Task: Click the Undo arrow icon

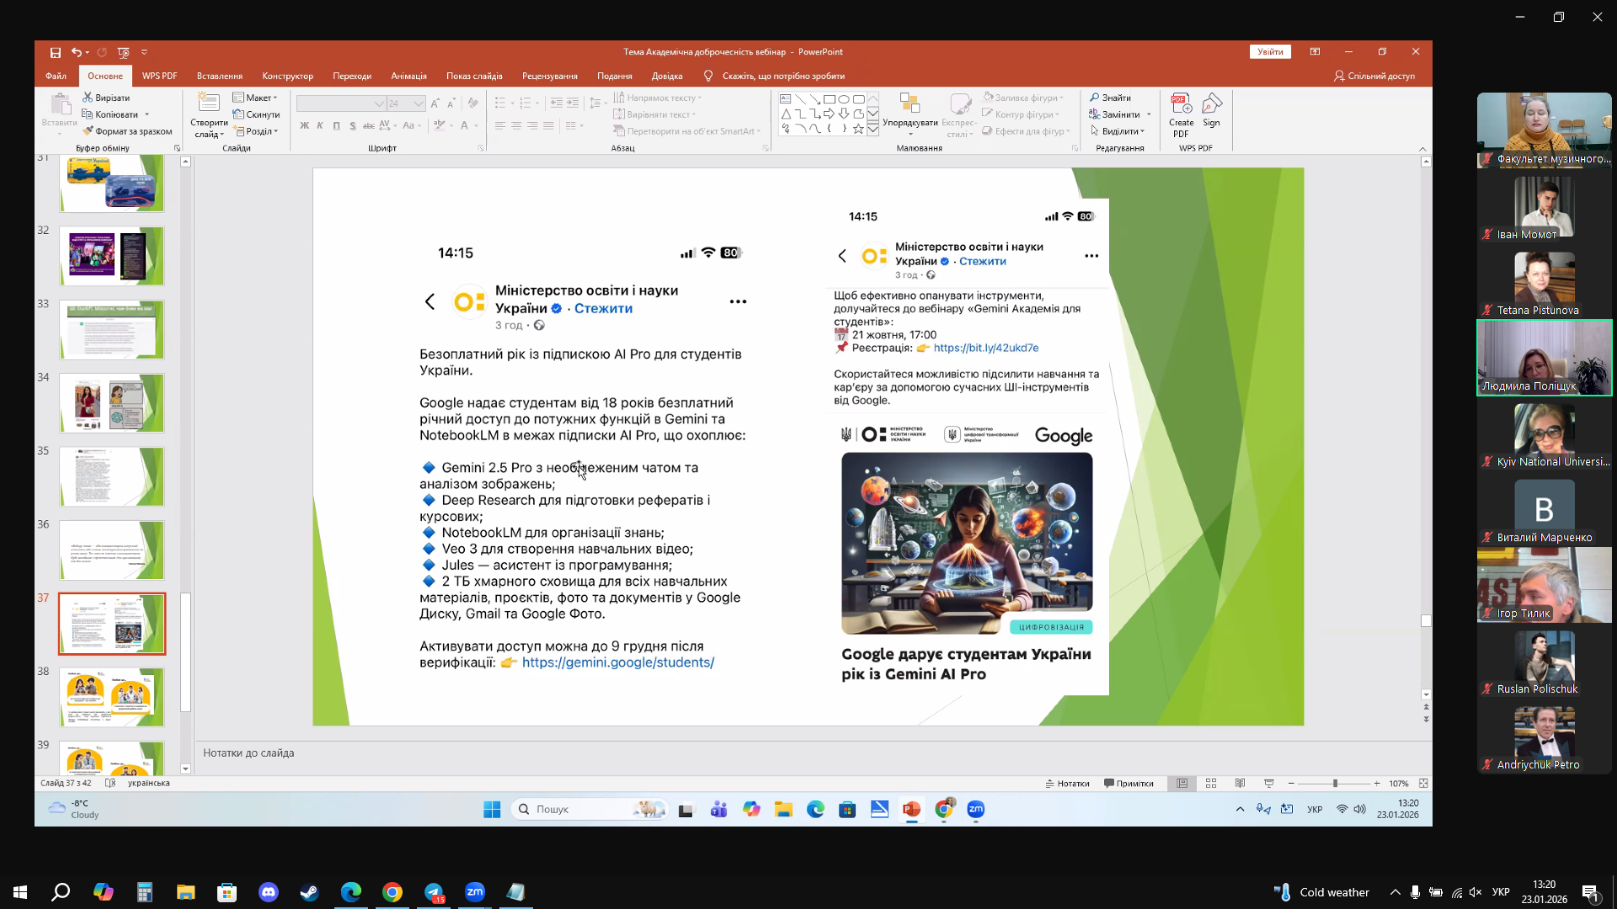Action: click(77, 52)
